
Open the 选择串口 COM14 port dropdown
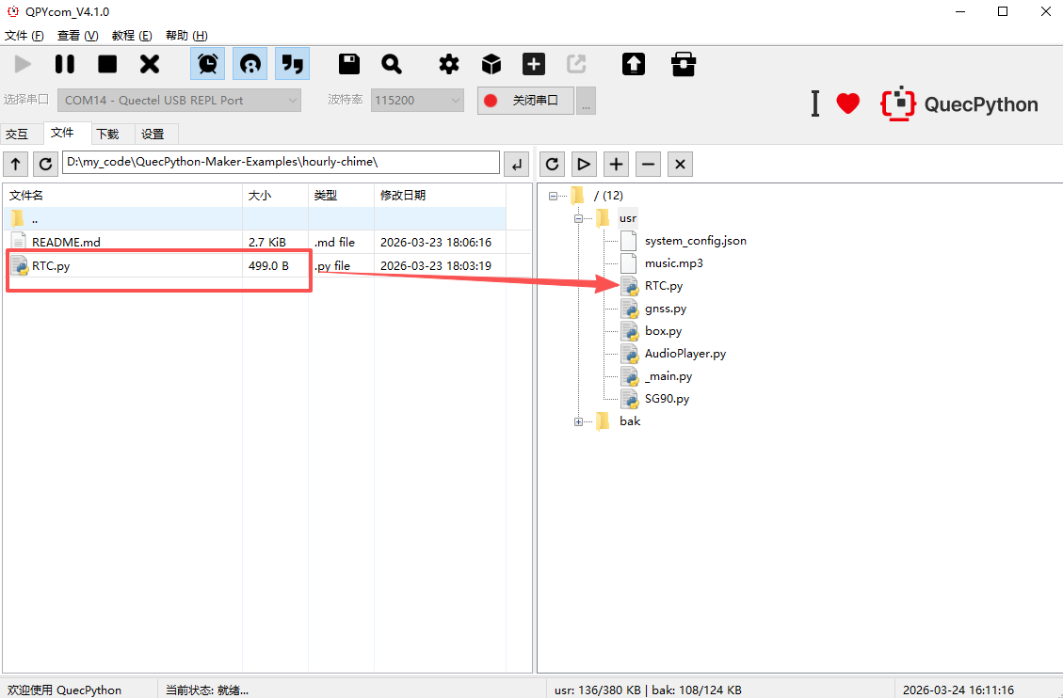coord(179,101)
